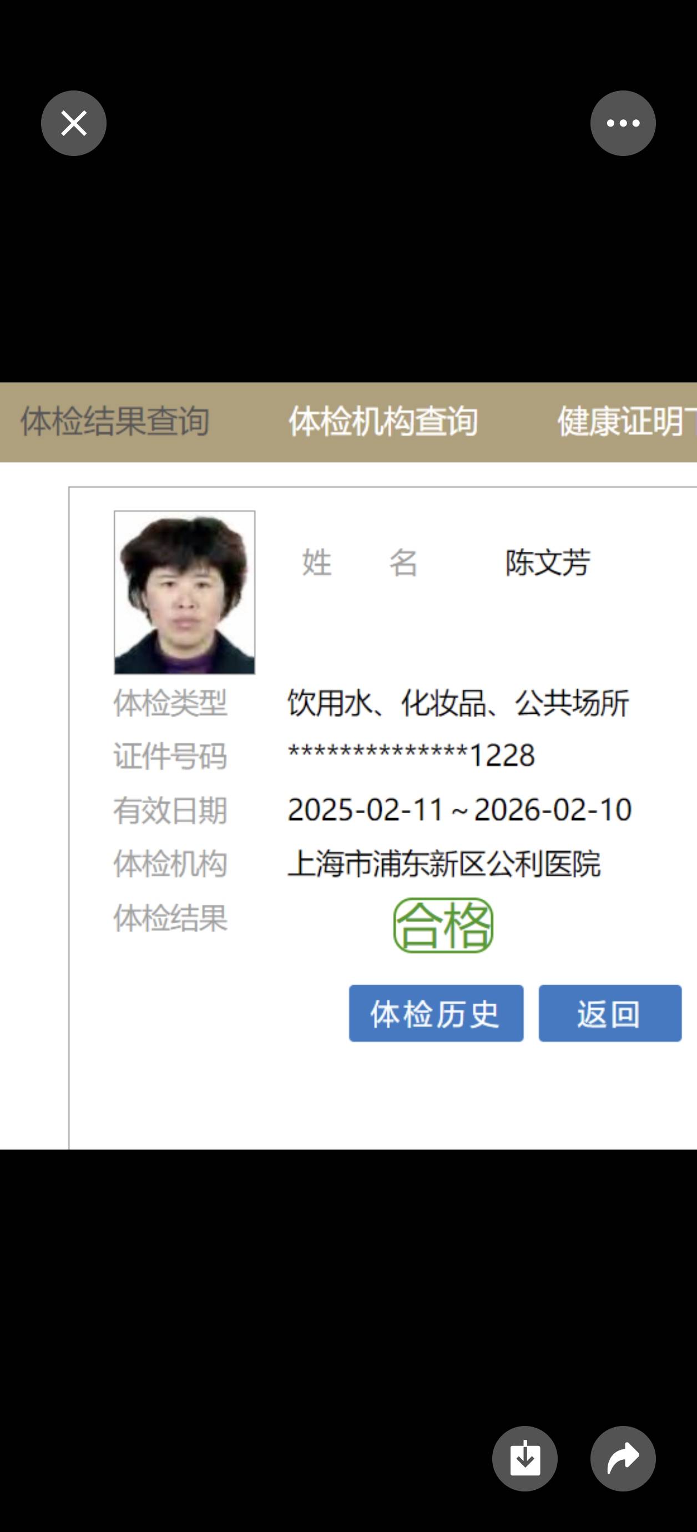697x1532 pixels.
Task: Click the validity date range 2025-02-11~2026-02-10
Action: tap(459, 810)
